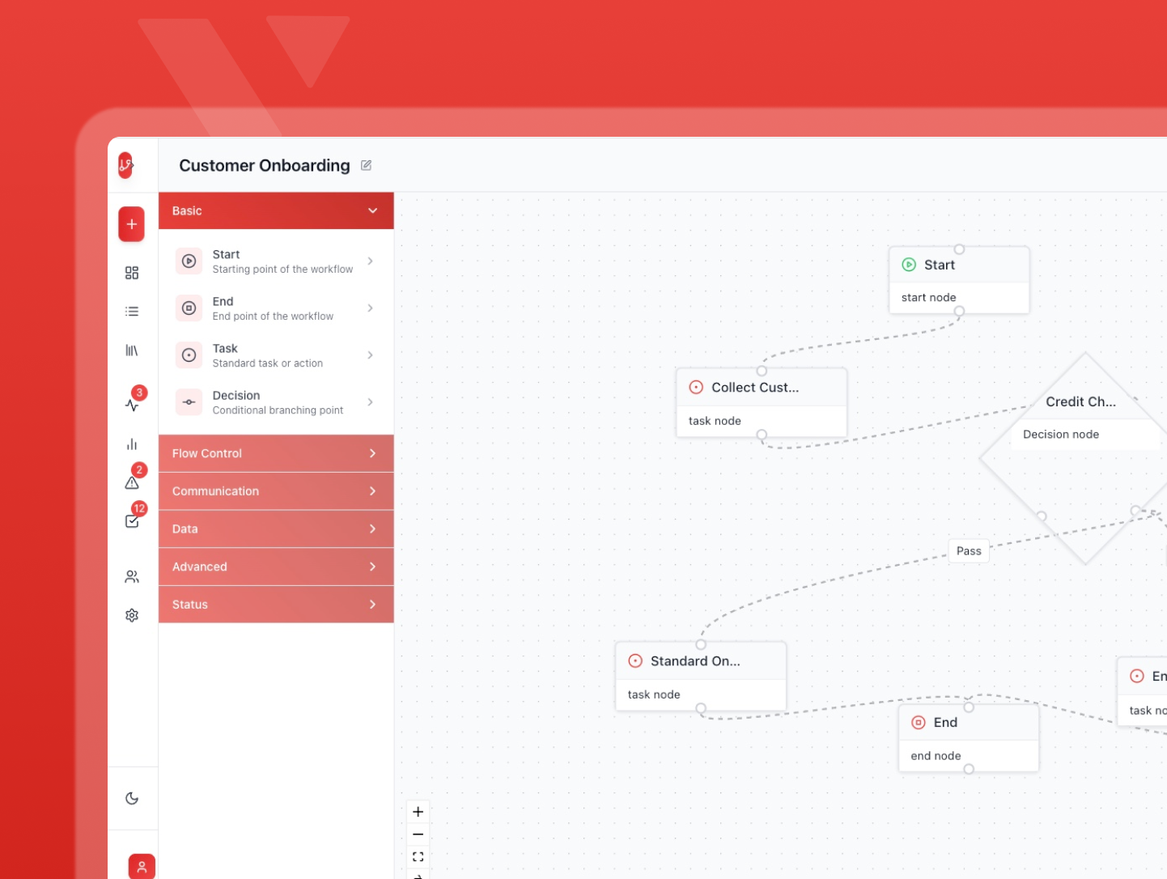Image resolution: width=1167 pixels, height=879 pixels.
Task: Open the users icon in sidebar
Action: (132, 576)
